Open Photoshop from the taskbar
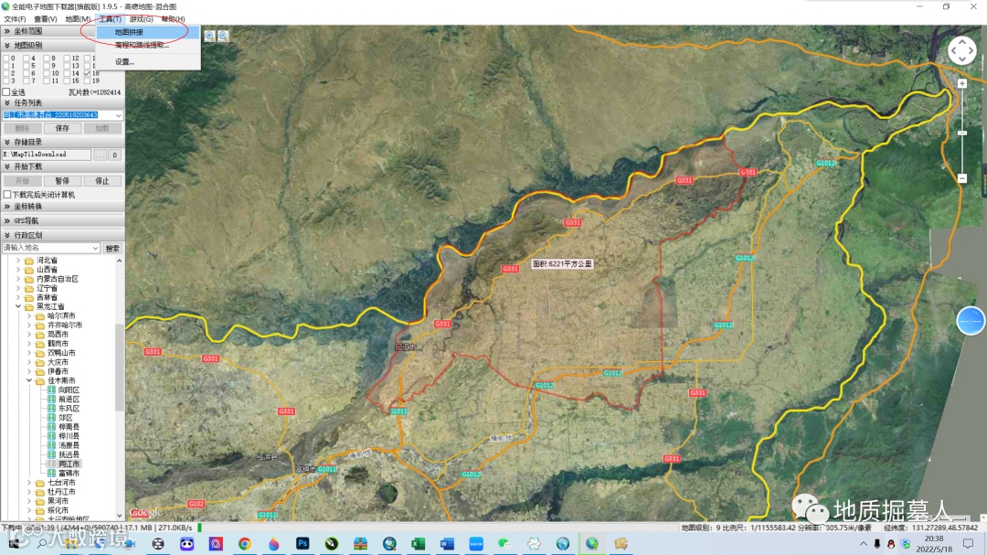The height and width of the screenshot is (555, 987). [302, 544]
